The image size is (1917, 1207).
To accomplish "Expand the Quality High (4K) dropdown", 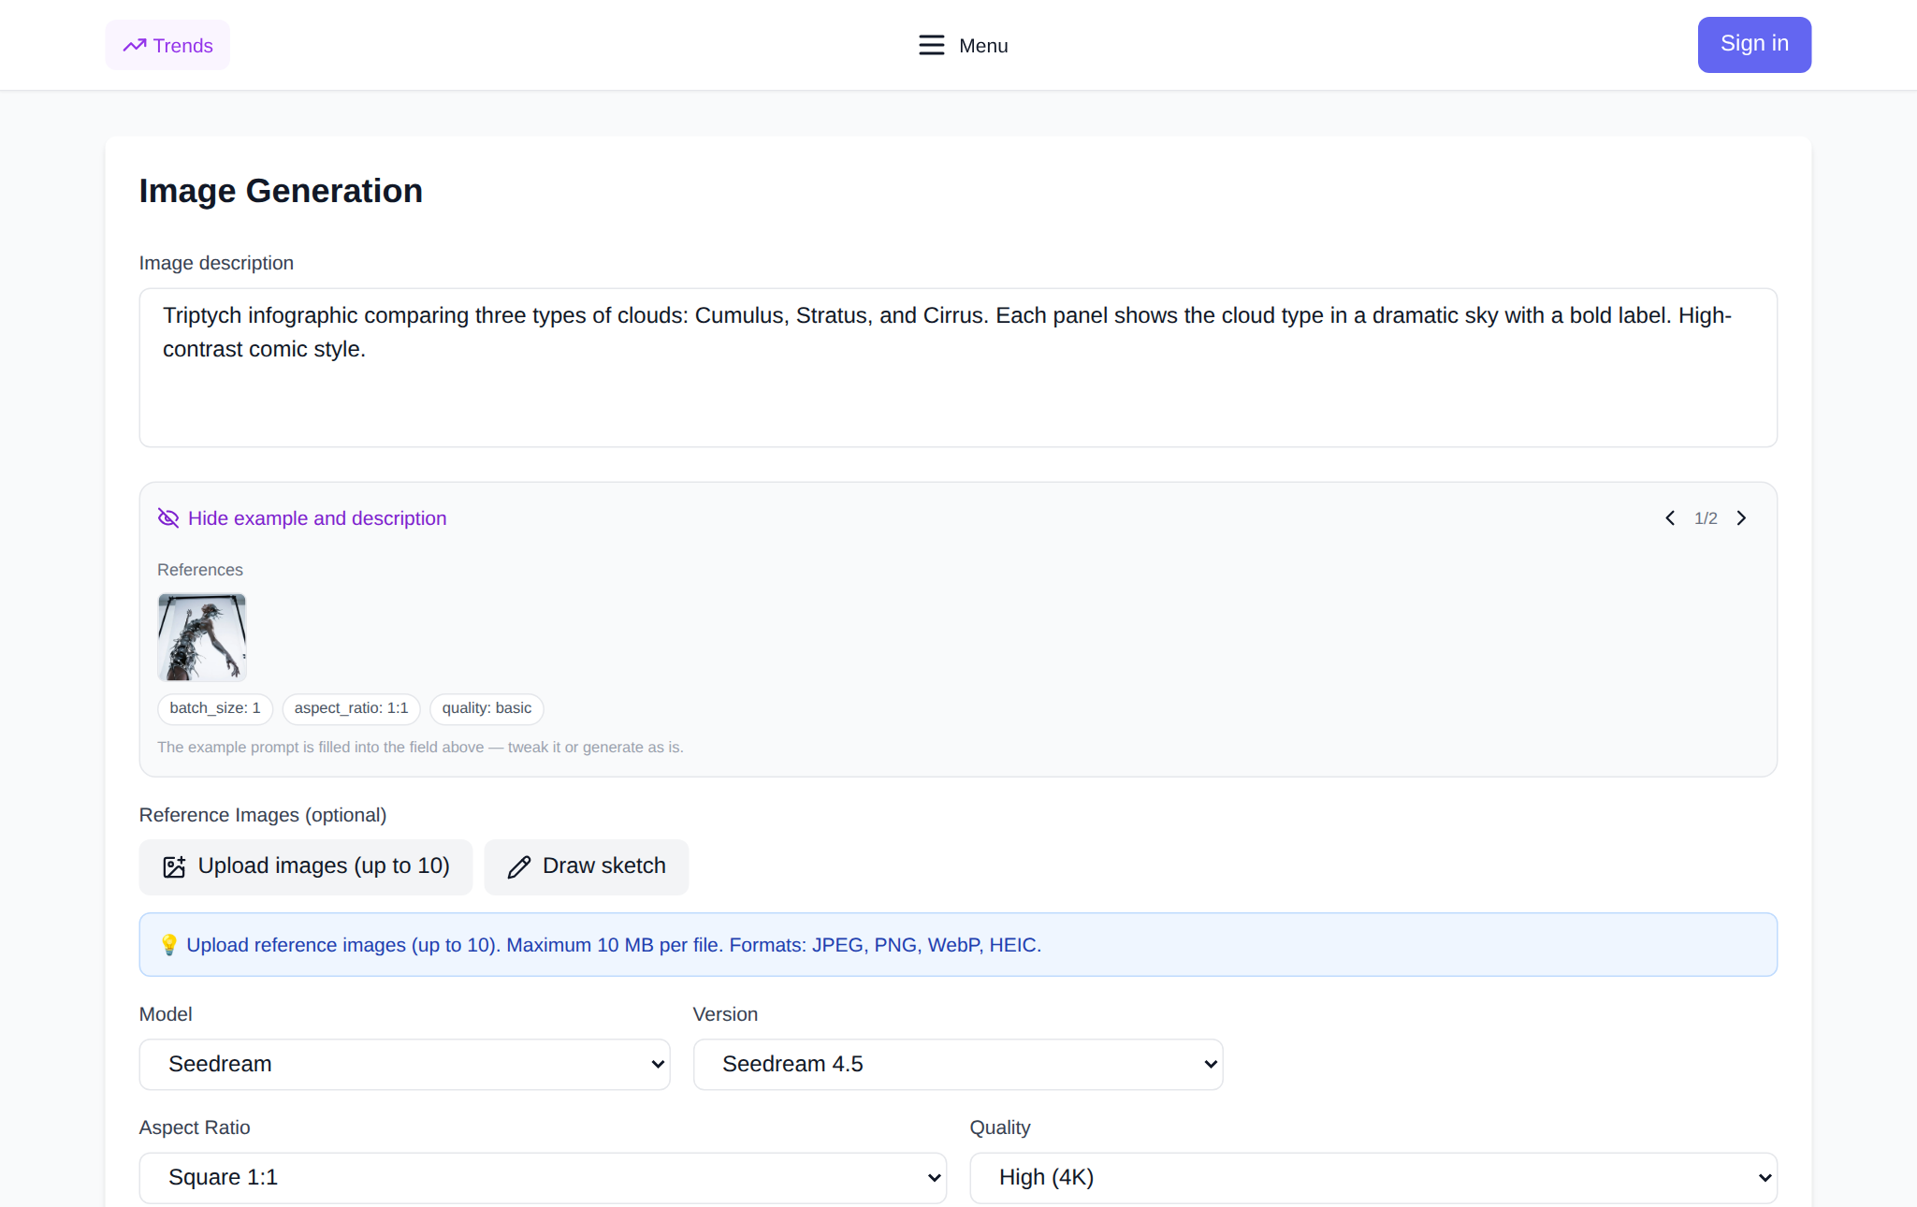I will 1373,1178.
